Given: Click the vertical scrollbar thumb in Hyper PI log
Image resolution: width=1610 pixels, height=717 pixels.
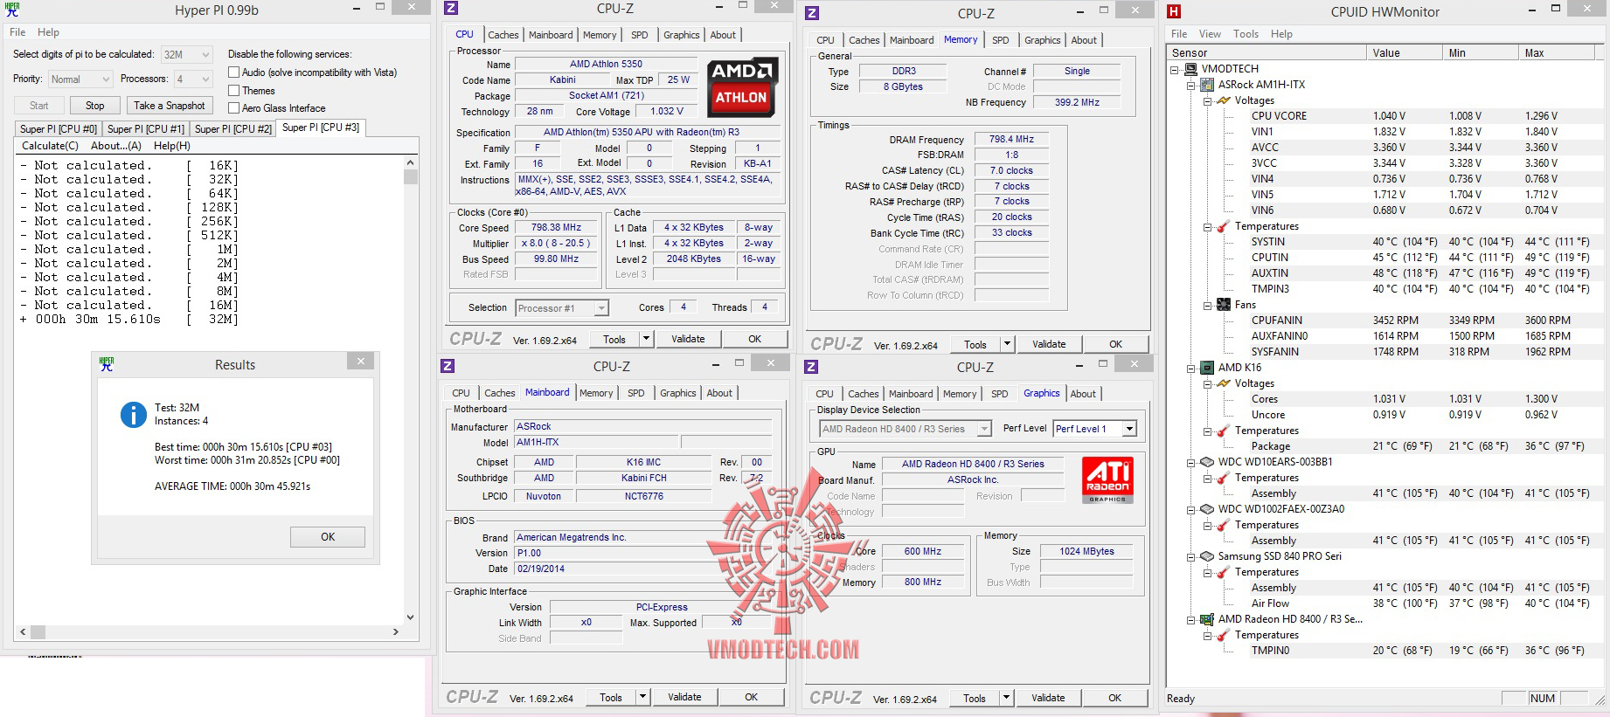Looking at the screenshot, I should [x=411, y=177].
